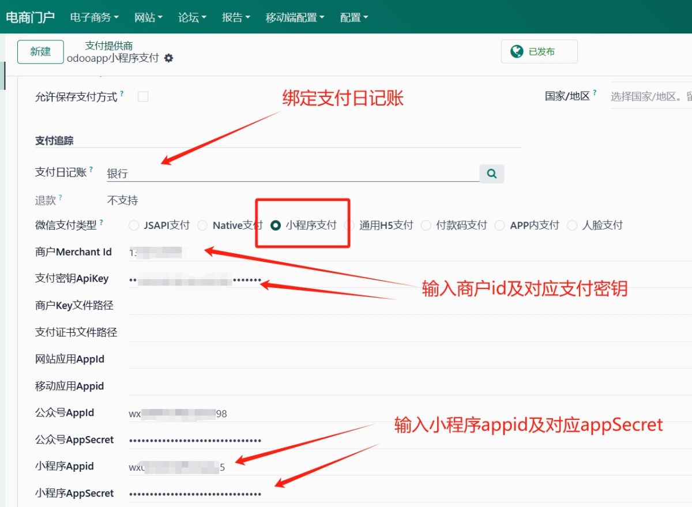Open the 国家/地区 selection dropdown
Viewport: 692px width, 507px height.
[x=650, y=96]
